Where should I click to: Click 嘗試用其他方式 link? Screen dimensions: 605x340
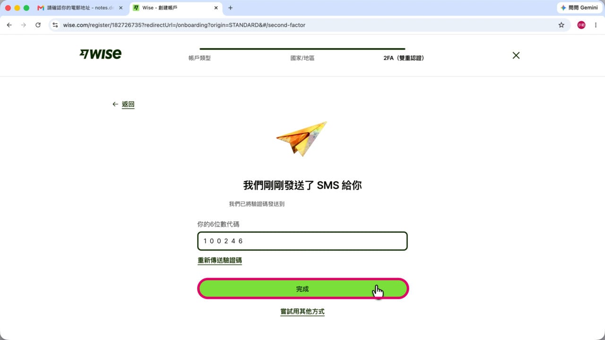[302, 312]
